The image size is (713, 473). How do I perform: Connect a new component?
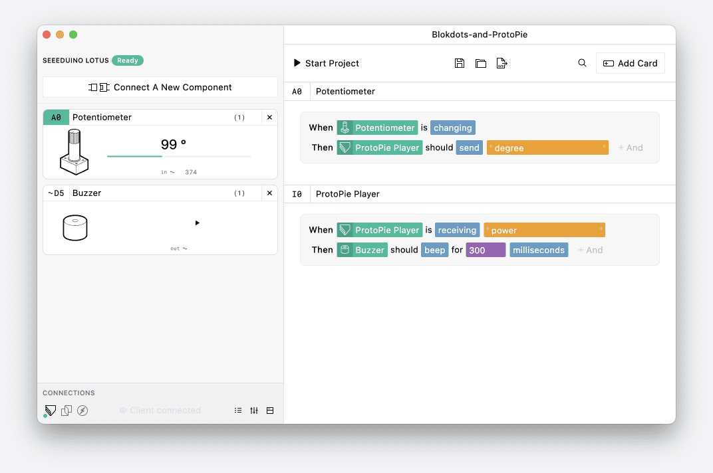(x=160, y=87)
